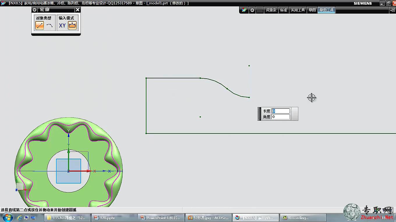
Task: Switch to Recording taskbar item
Action: point(303,218)
